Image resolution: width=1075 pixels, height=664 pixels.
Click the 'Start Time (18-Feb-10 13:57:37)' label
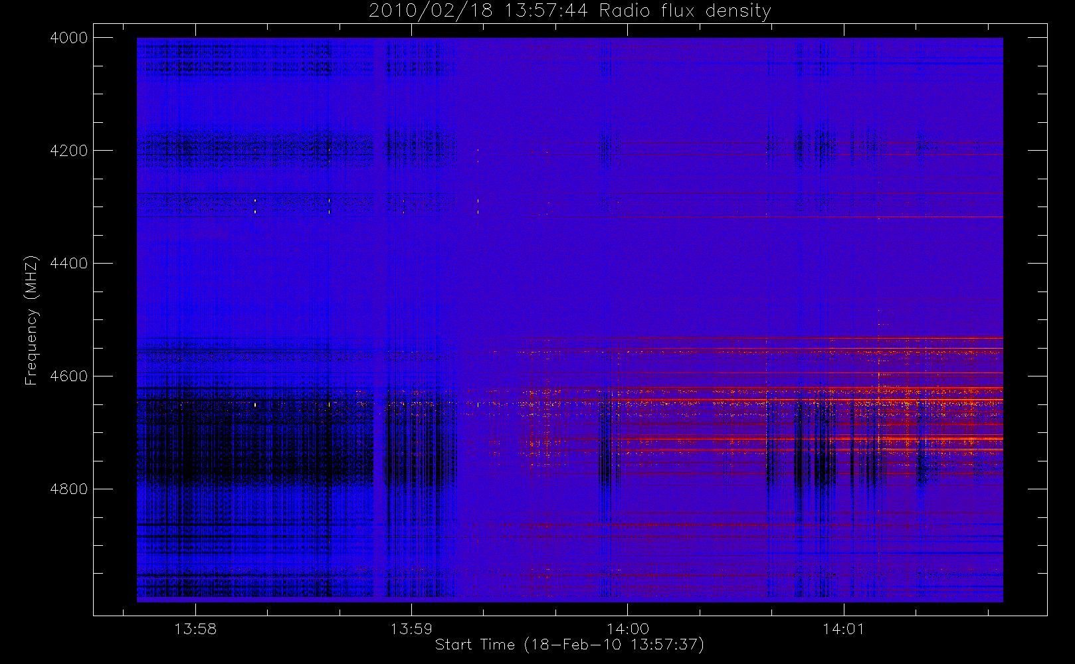click(x=569, y=645)
